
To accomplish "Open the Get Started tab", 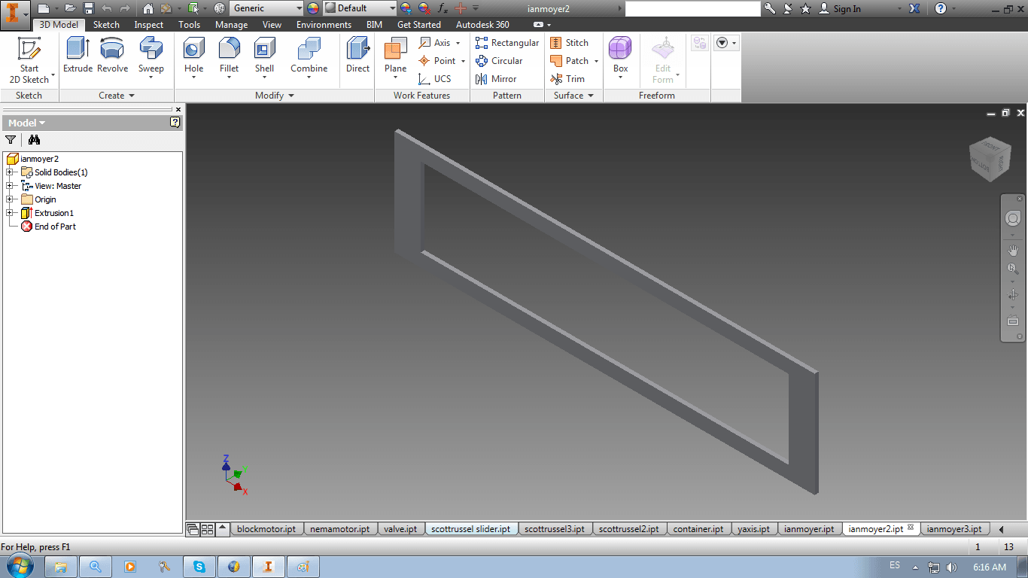I will [419, 25].
